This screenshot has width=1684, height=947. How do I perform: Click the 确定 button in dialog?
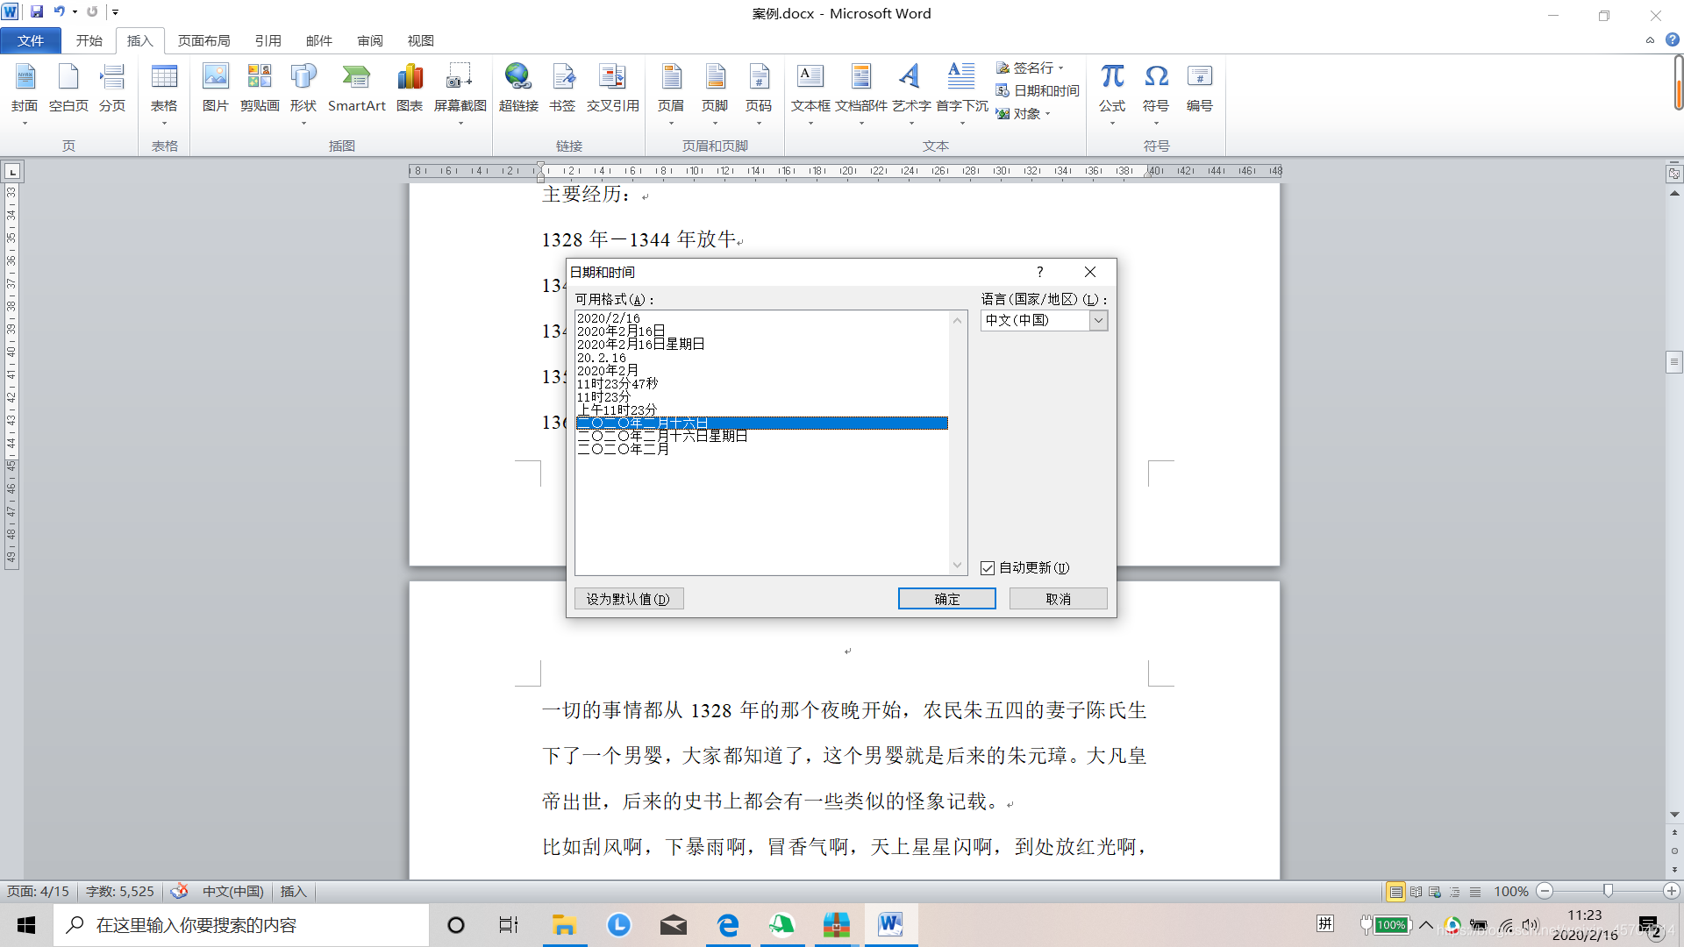(946, 599)
